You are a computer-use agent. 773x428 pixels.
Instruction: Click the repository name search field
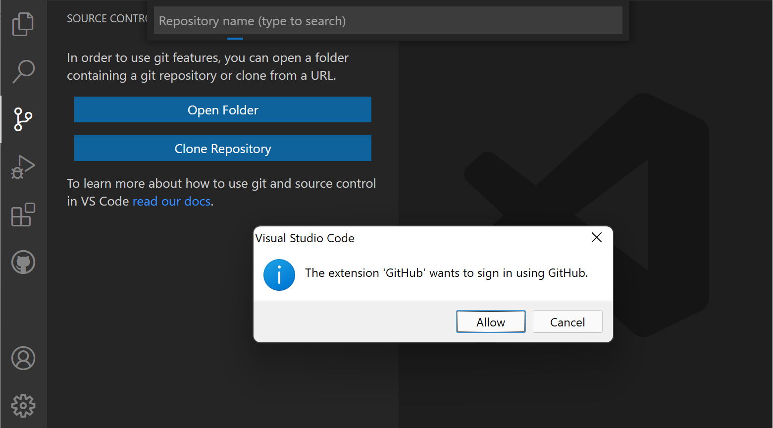coord(388,20)
